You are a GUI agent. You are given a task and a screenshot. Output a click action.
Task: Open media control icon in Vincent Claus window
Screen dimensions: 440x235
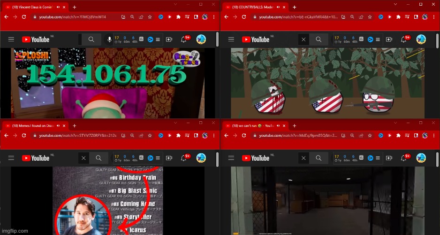pyautogui.click(x=187, y=17)
